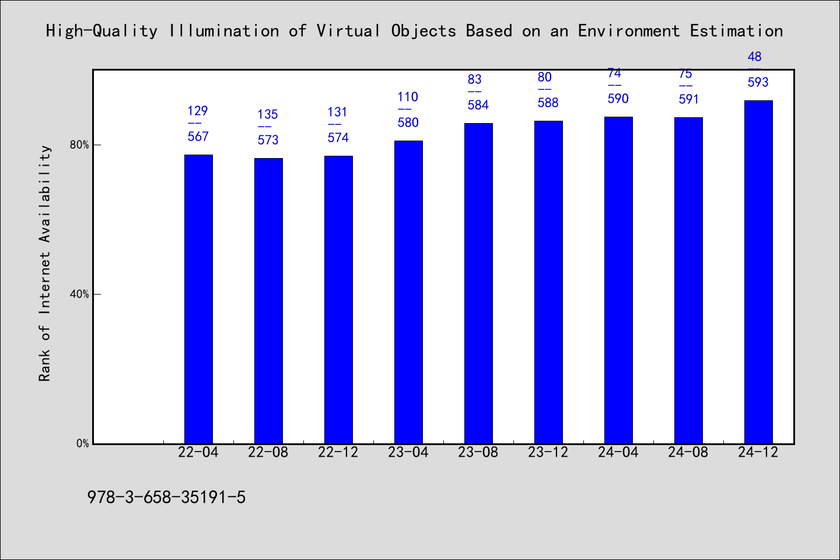Click the 24-12 axis label
Viewport: 840px width, 560px height.
point(758,453)
